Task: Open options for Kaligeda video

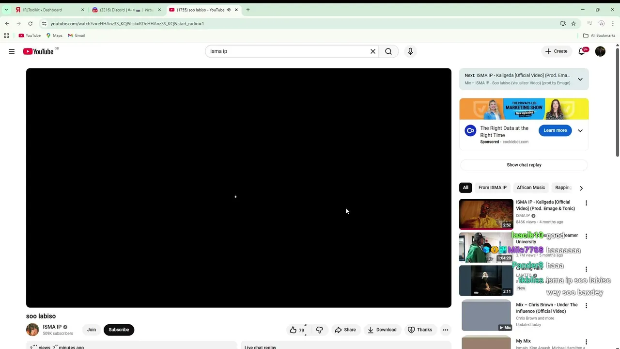Action: 586,203
